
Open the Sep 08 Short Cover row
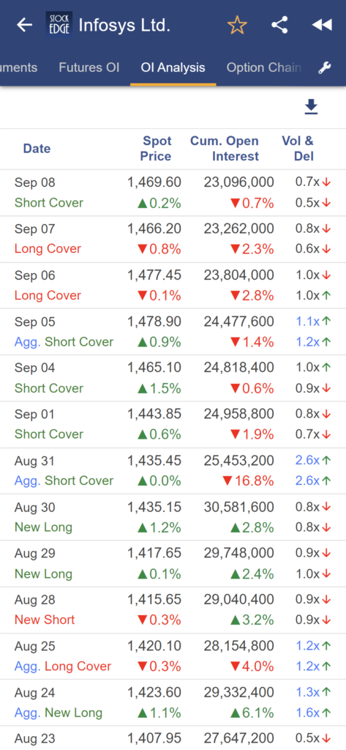click(x=173, y=193)
